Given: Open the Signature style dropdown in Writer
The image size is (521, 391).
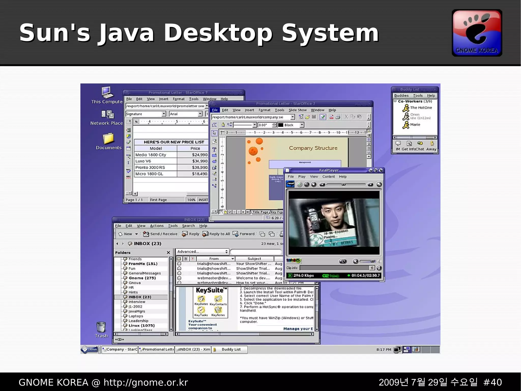Looking at the screenshot, I should [x=164, y=114].
